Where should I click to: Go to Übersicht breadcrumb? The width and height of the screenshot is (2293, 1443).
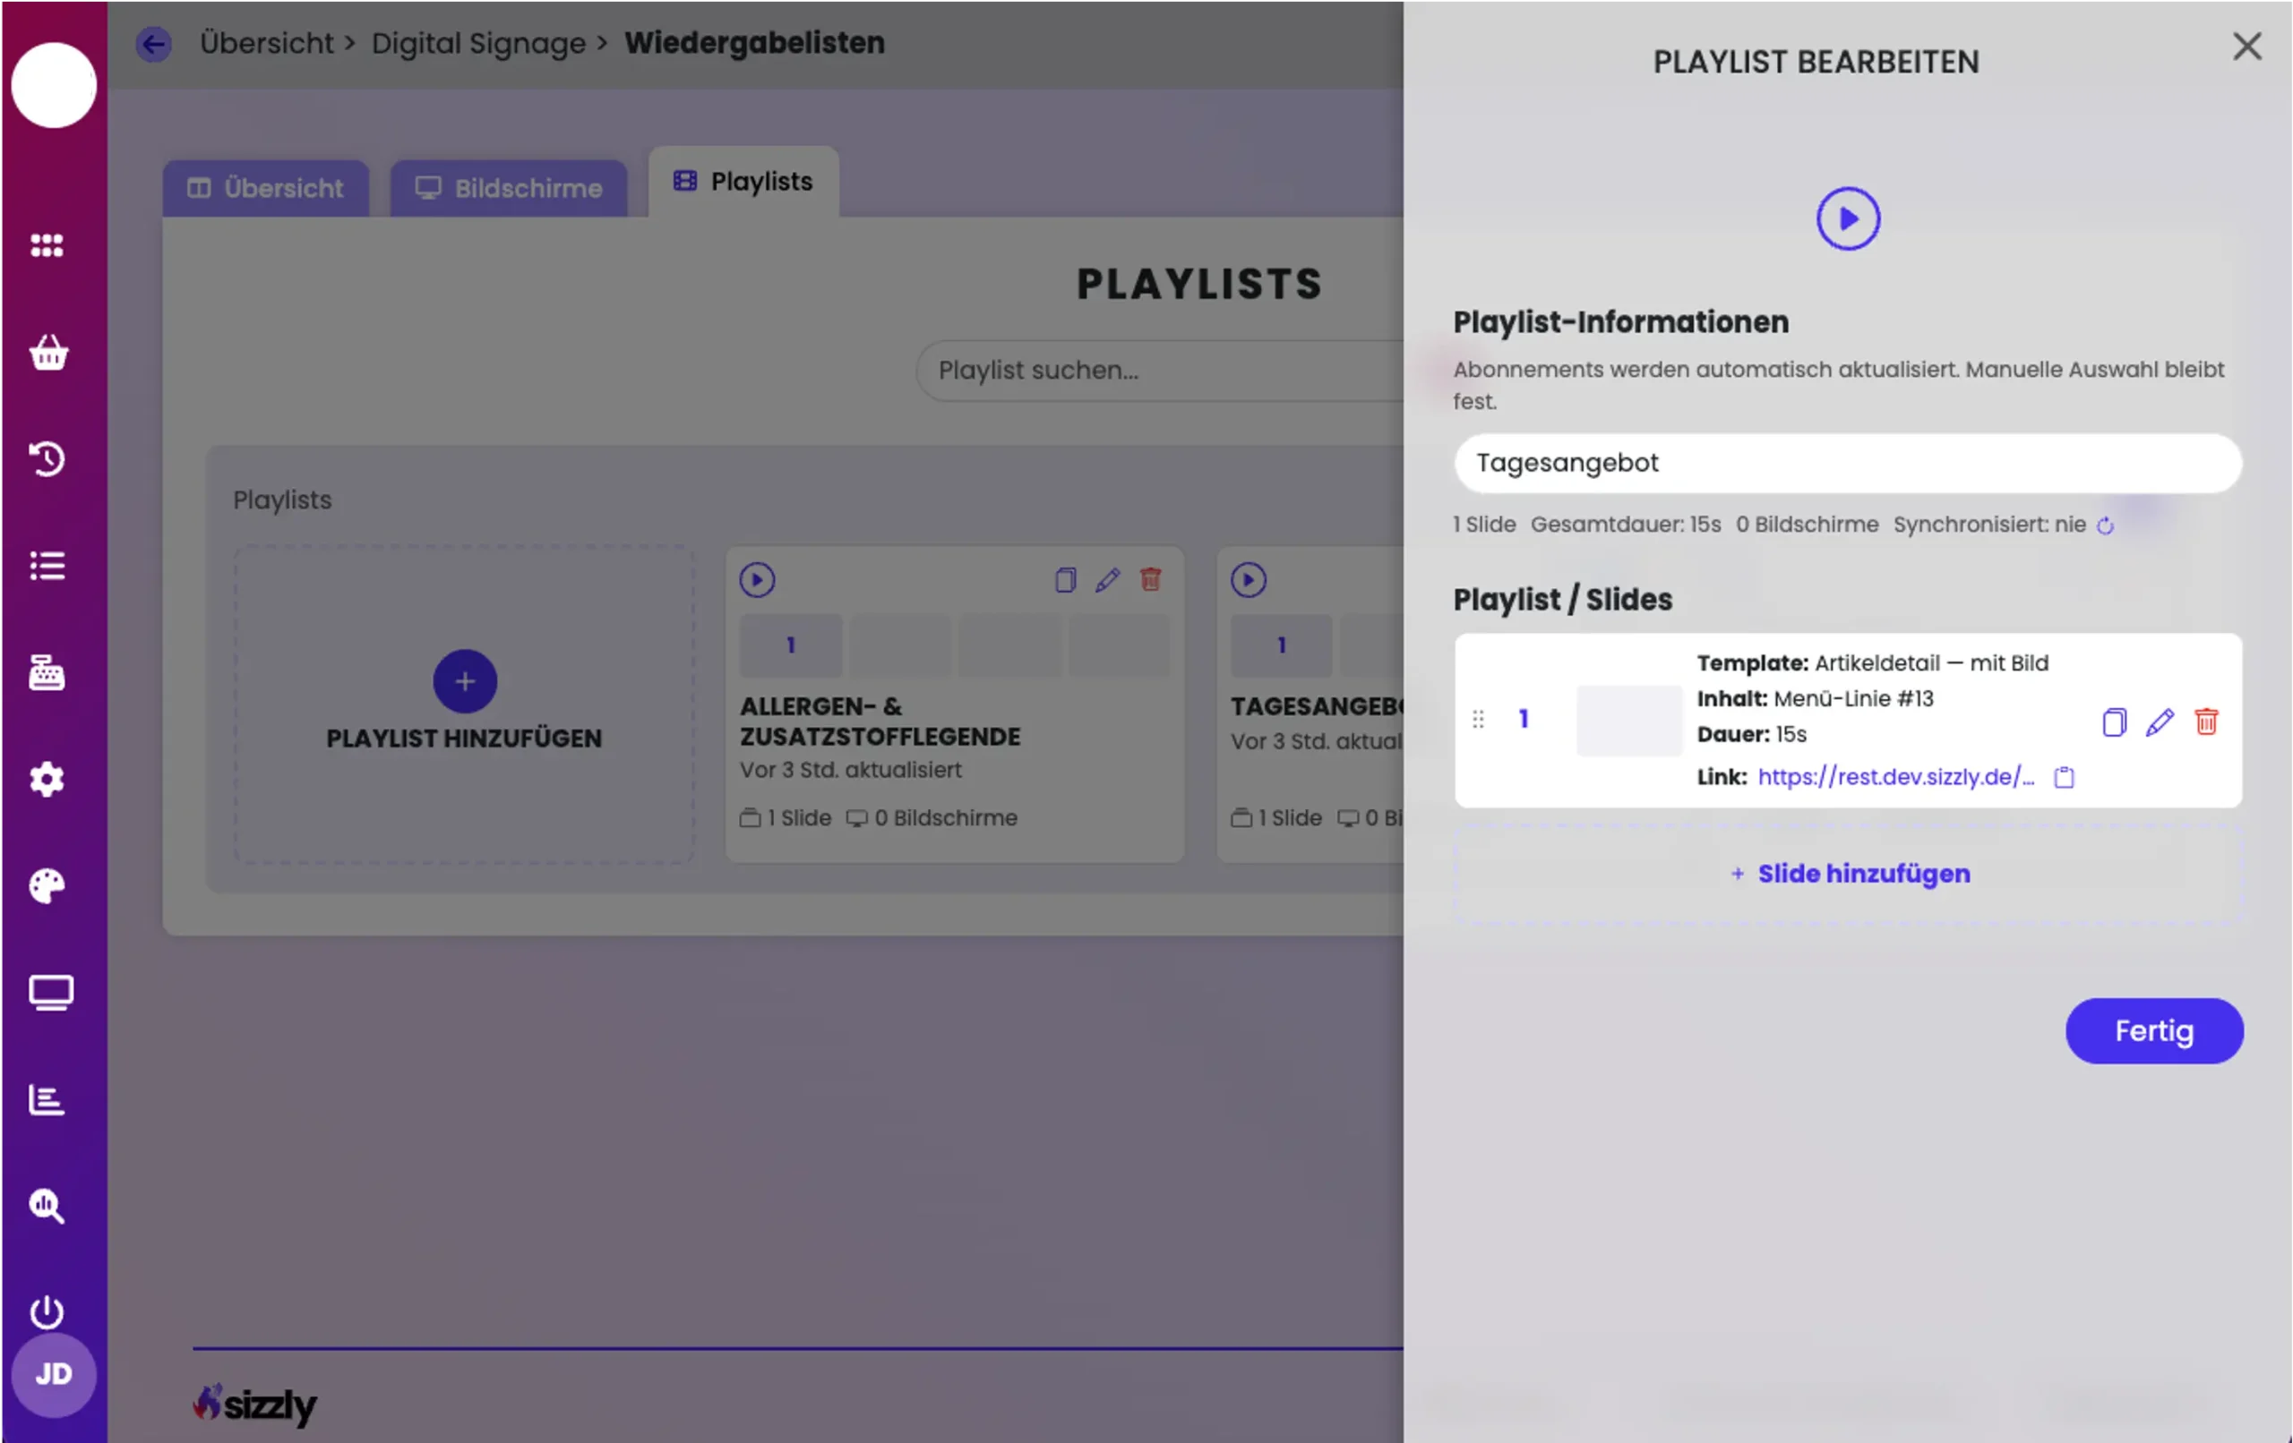coord(267,43)
